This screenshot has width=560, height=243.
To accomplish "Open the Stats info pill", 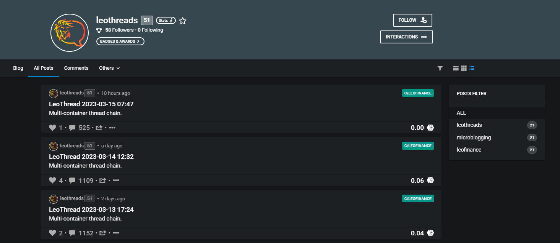I will 166,21.
